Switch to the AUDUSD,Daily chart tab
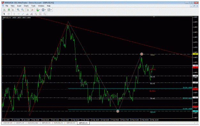200x126 pixels. [x=33, y=123]
